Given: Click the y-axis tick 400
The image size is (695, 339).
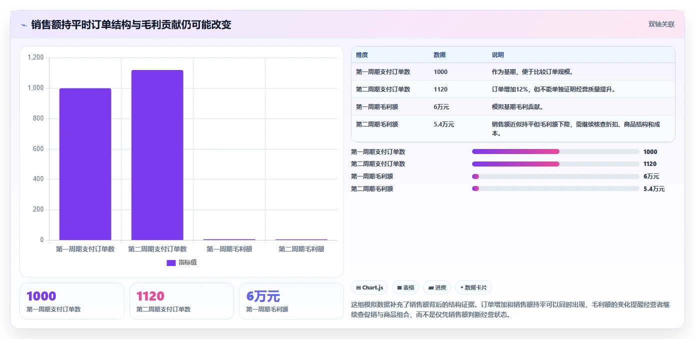Looking at the screenshot, I should coord(38,179).
